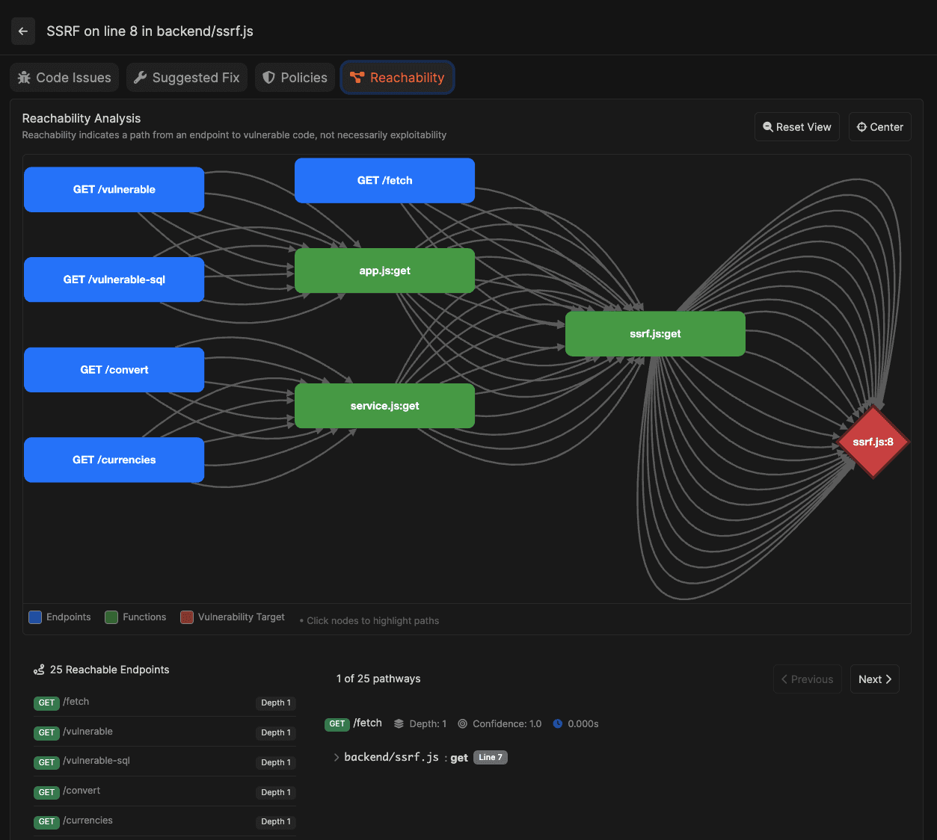The image size is (937, 840).
Task: Switch to the Suggested Fix tab
Action: click(187, 78)
